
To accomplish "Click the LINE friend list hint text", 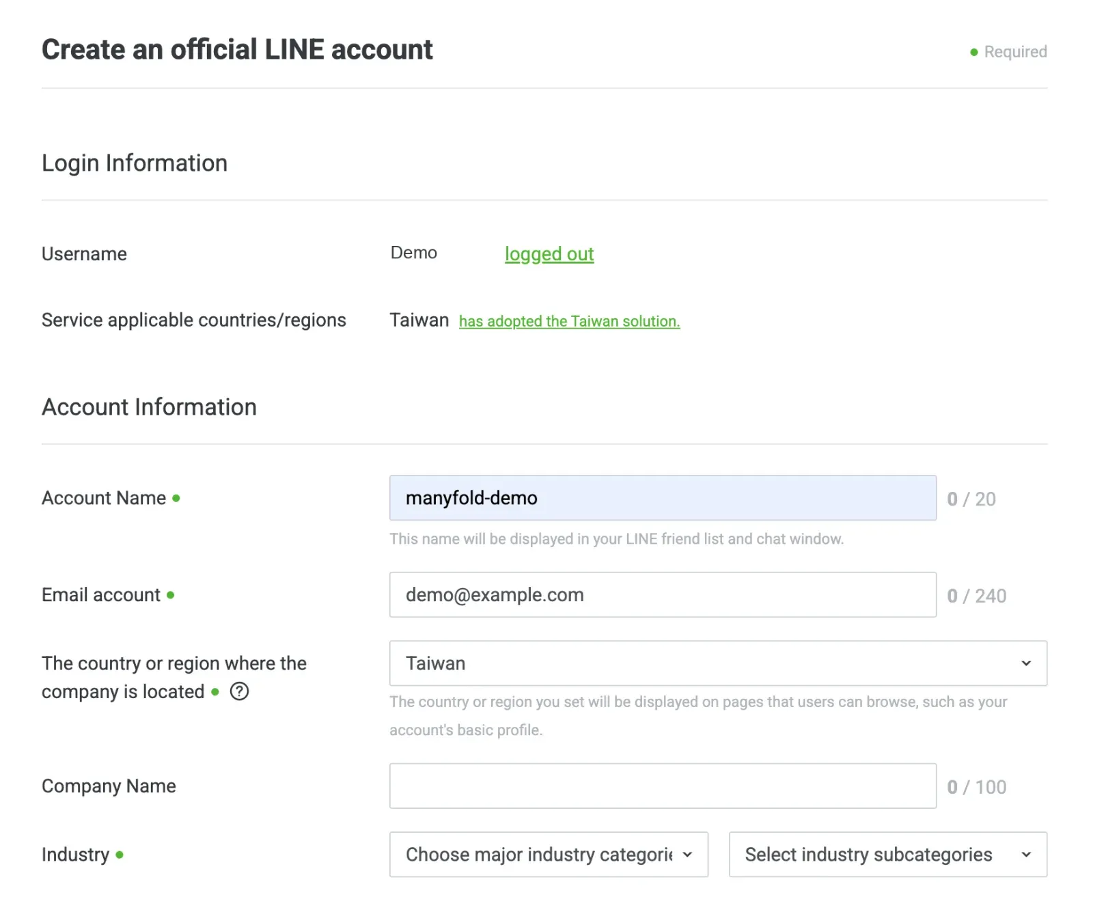I will click(x=616, y=539).
